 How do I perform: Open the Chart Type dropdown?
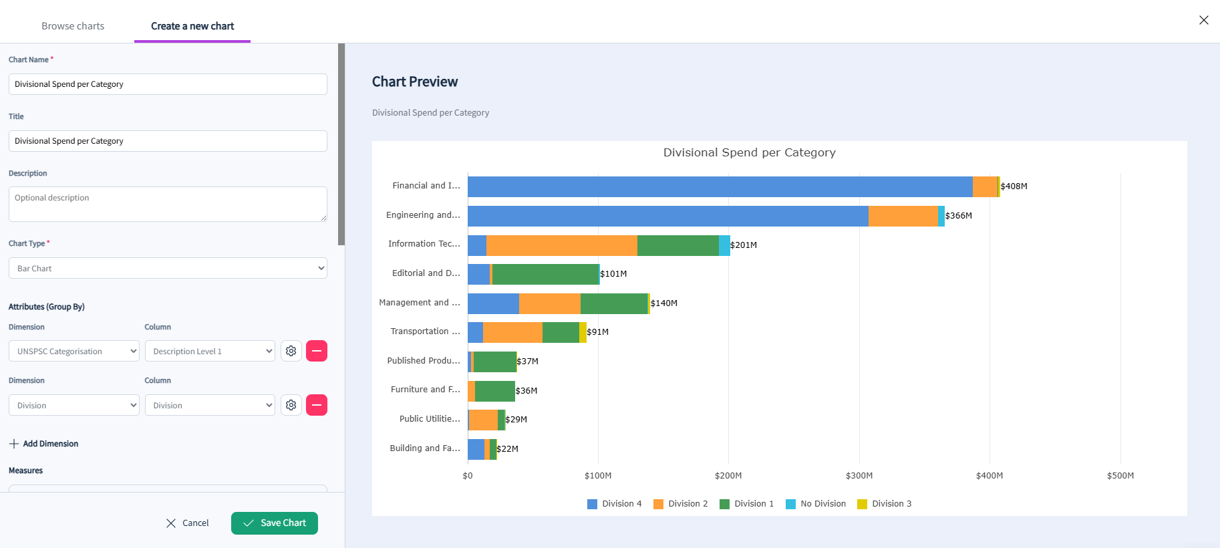[168, 268]
